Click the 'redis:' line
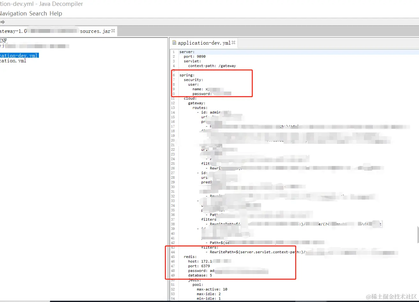 point(190,256)
